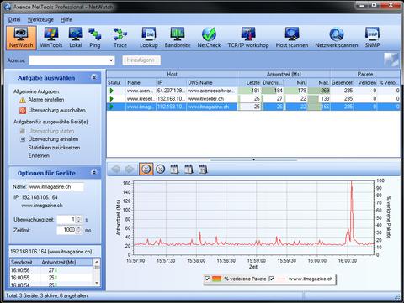Screen dimensions: 404x303
Task: Click the Hinzufügen button
Action: [141, 60]
